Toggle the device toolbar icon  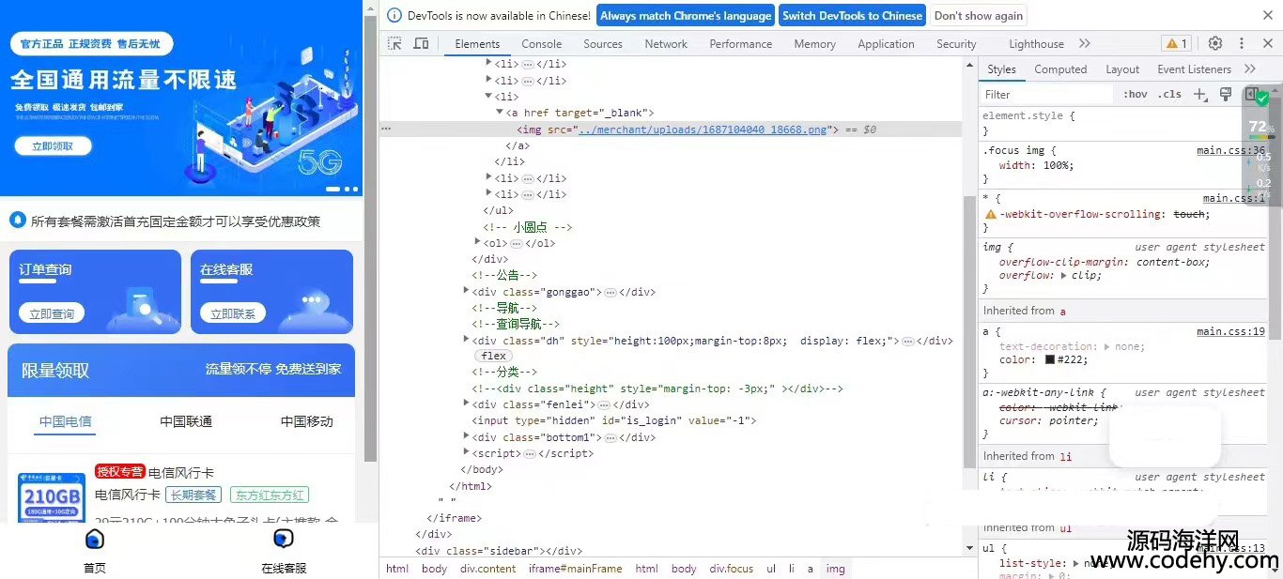point(421,44)
